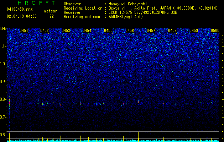Click the meteor label
Viewport: 224px width, 142px height.
(51, 11)
